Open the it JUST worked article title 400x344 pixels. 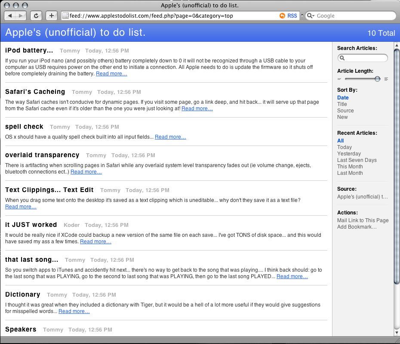pyautogui.click(x=31, y=225)
